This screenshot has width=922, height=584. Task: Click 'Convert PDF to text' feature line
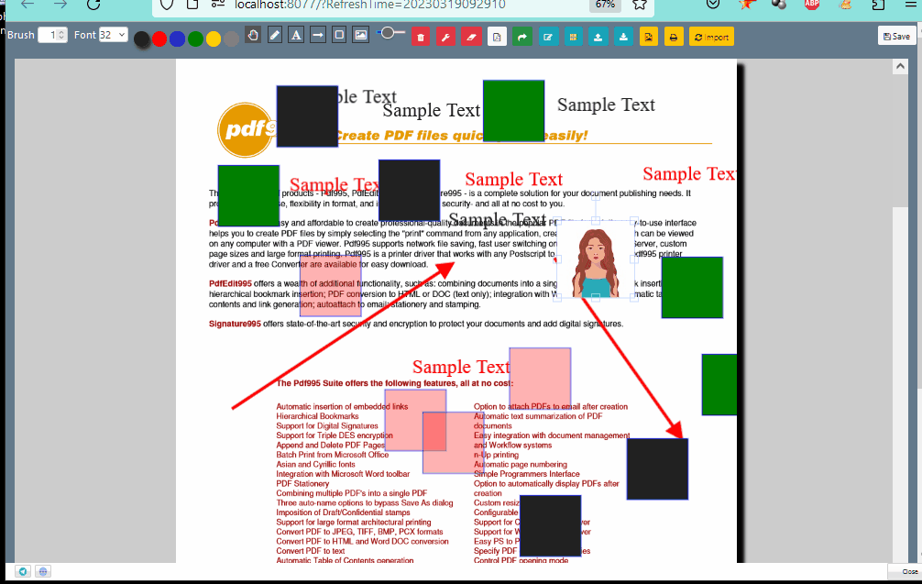tap(311, 551)
